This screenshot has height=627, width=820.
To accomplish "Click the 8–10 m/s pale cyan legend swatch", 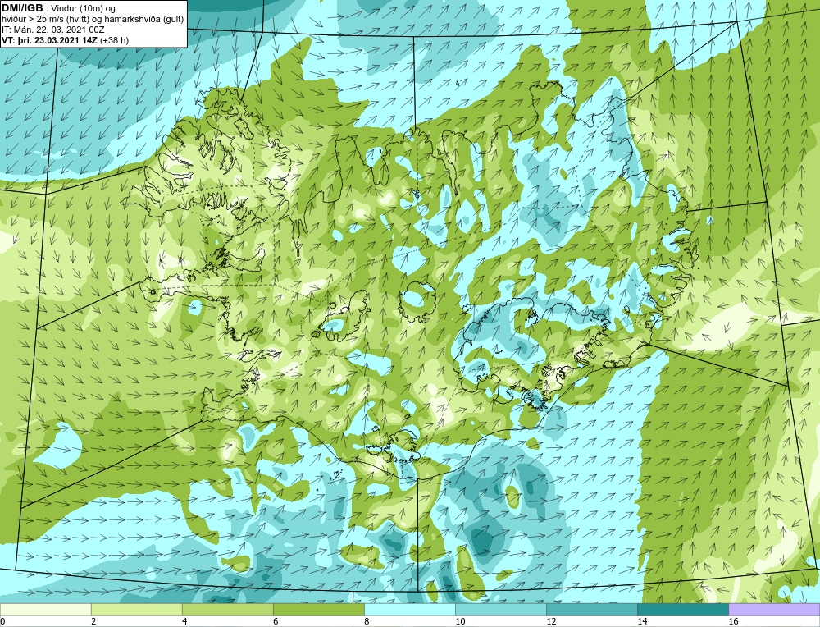I will pos(409,609).
